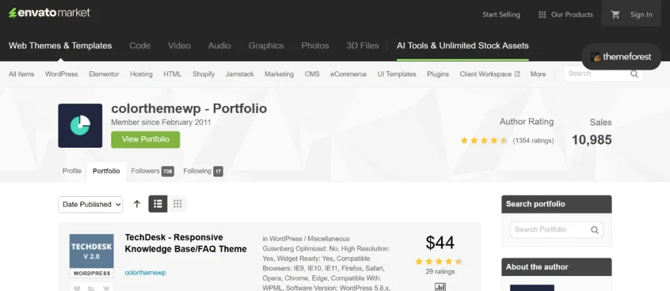The width and height of the screenshot is (670, 291).
Task: Click the View Portfolio button
Action: click(145, 139)
